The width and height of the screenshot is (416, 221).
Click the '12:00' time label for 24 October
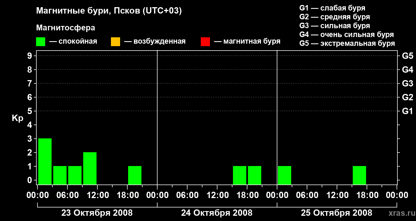click(217, 195)
